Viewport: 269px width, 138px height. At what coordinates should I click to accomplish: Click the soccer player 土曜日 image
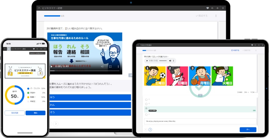(x=155, y=76)
